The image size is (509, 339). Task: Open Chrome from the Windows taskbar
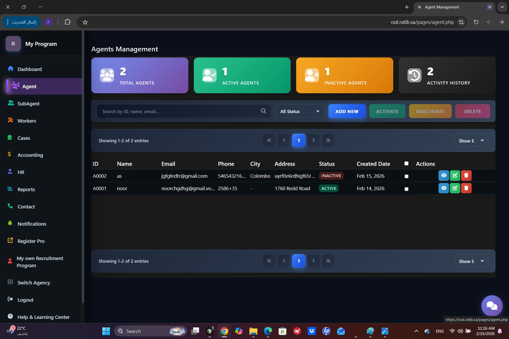click(224, 331)
